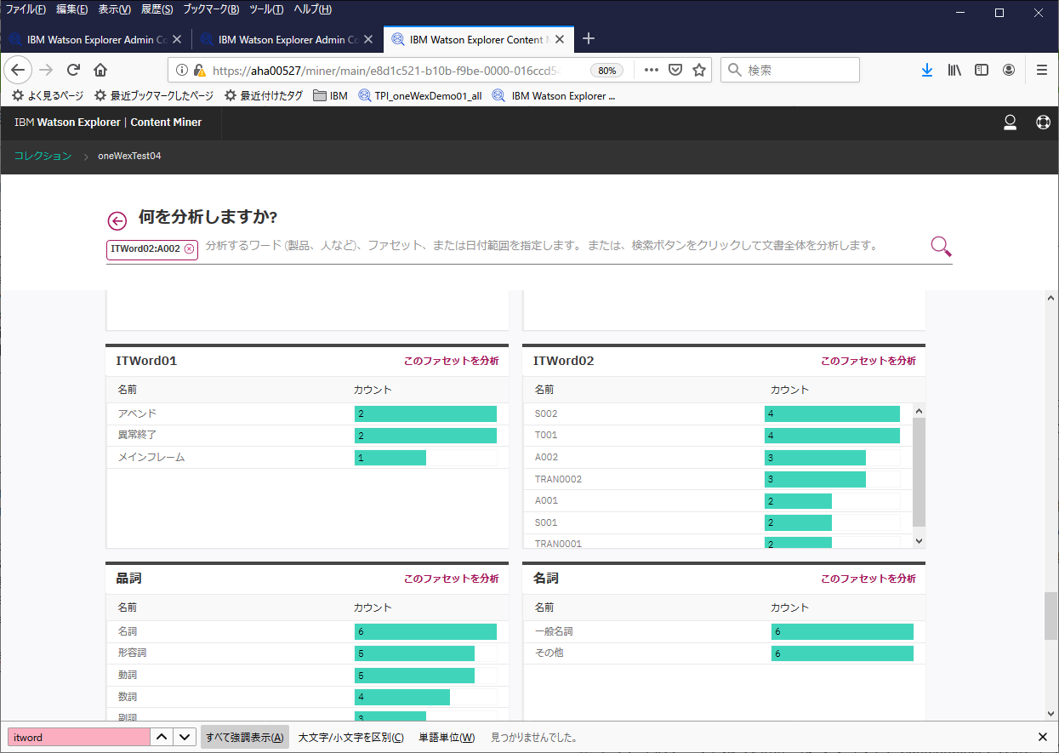Select TRAN0002 row in ITWord02
The width and height of the screenshot is (1059, 753).
coord(718,479)
